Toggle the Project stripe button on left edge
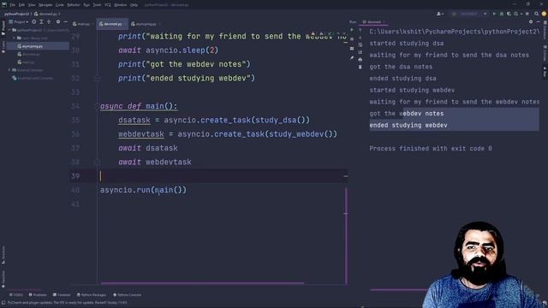This screenshot has width=548, height=308. click(3, 27)
